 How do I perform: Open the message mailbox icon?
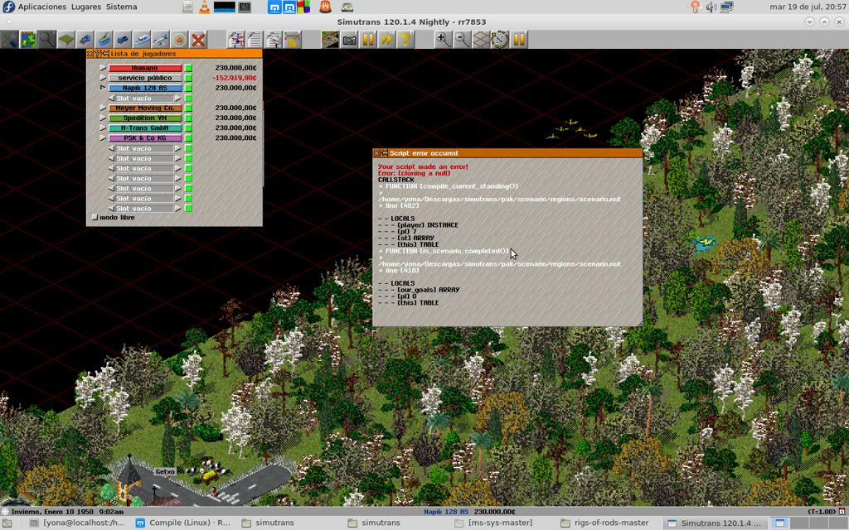tap(274, 40)
